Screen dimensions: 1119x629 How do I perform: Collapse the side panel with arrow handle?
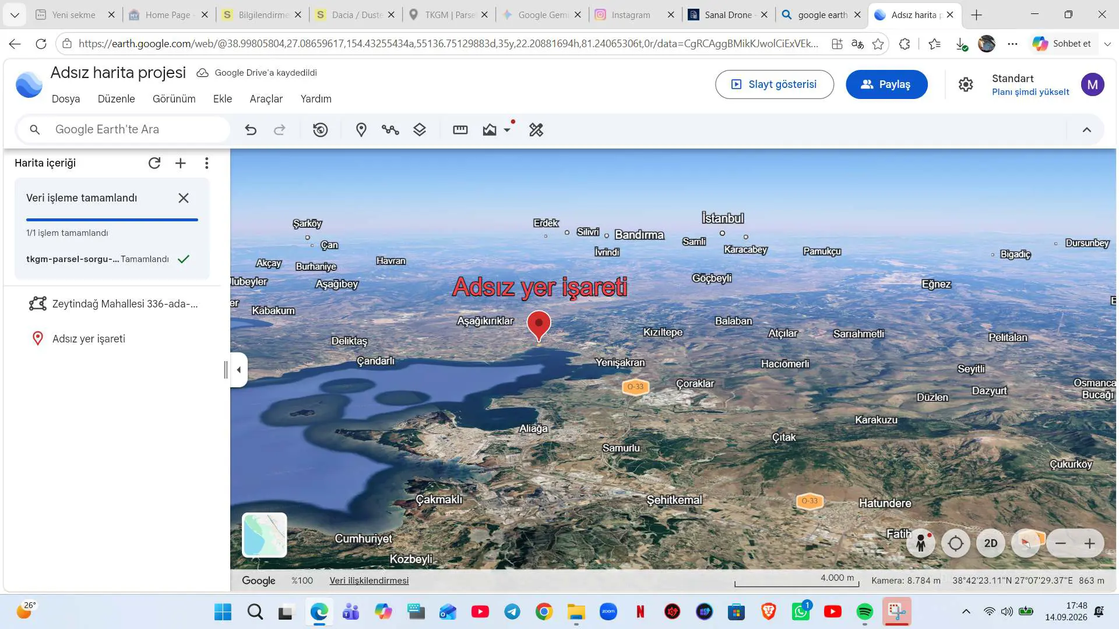tap(239, 370)
